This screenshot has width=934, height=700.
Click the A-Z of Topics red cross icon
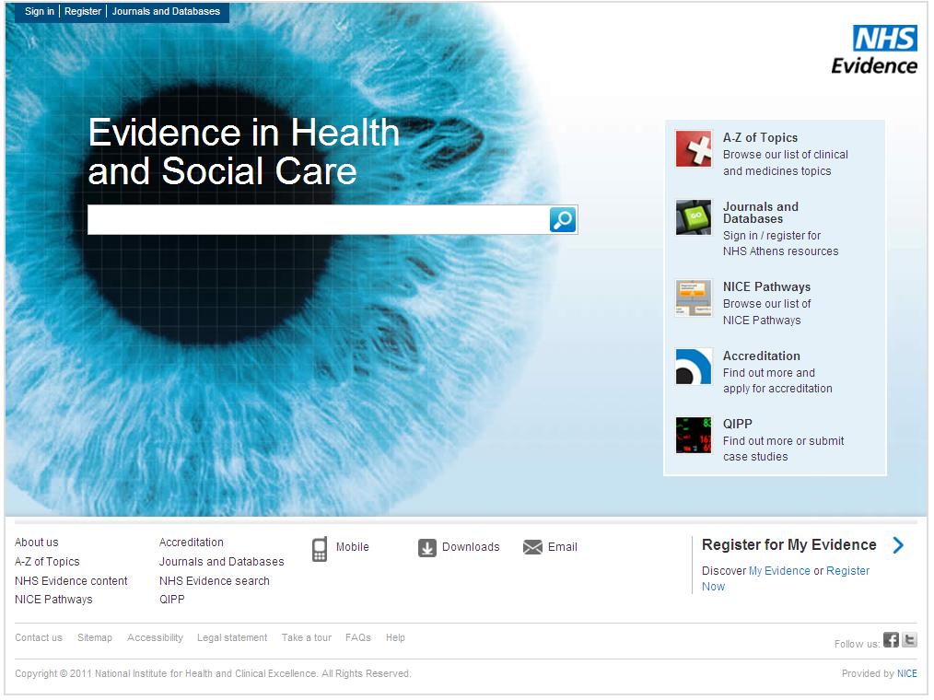(694, 148)
